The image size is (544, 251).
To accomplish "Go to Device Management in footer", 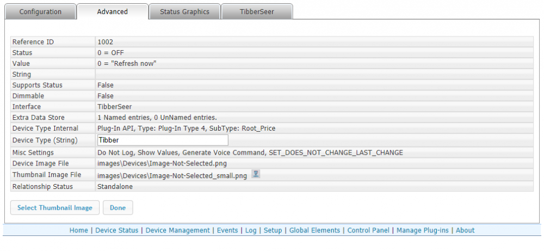I will click(x=177, y=230).
